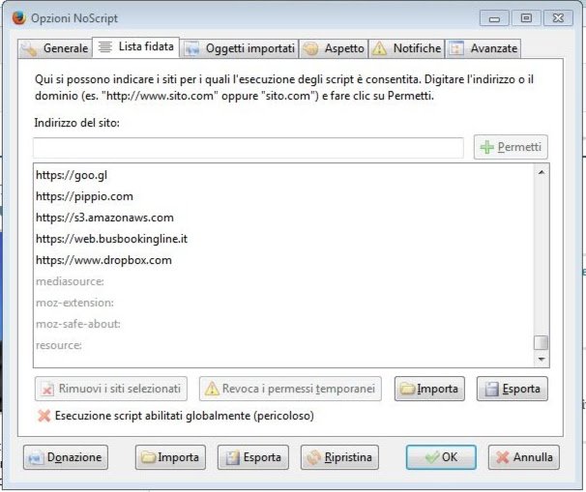This screenshot has width=586, height=492.
Task: Click the Oggetti importati tab icon
Action: point(192,49)
